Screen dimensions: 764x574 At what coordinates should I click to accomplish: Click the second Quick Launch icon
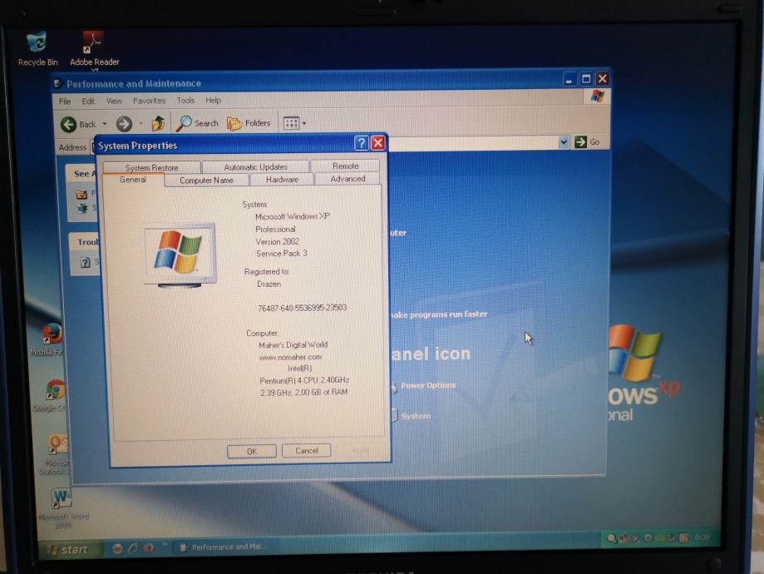click(132, 548)
